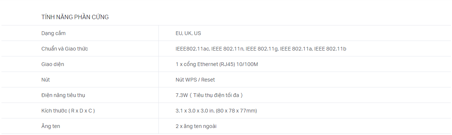Click the Nút WPS / Reset value

tap(195, 80)
